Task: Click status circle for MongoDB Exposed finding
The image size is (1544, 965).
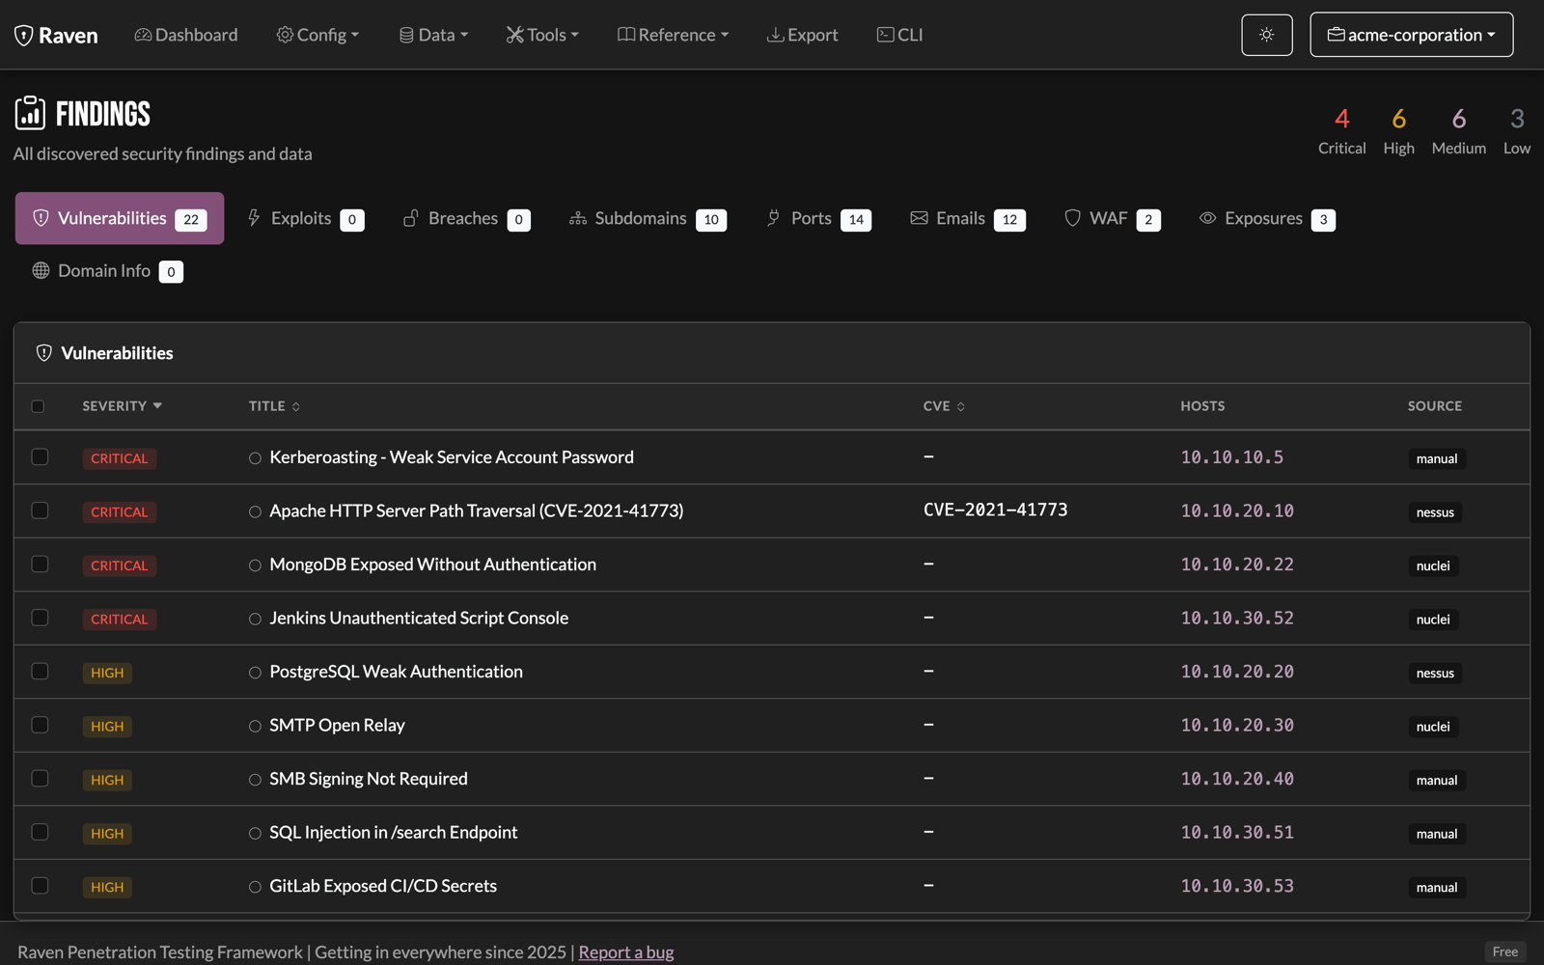Action: [x=255, y=565]
